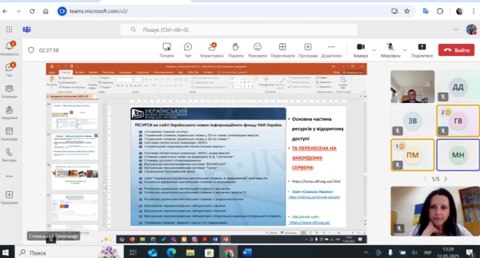Expand the microphone options dropdown arrow
This screenshot has width=480, height=258.
pyautogui.click(x=404, y=49)
